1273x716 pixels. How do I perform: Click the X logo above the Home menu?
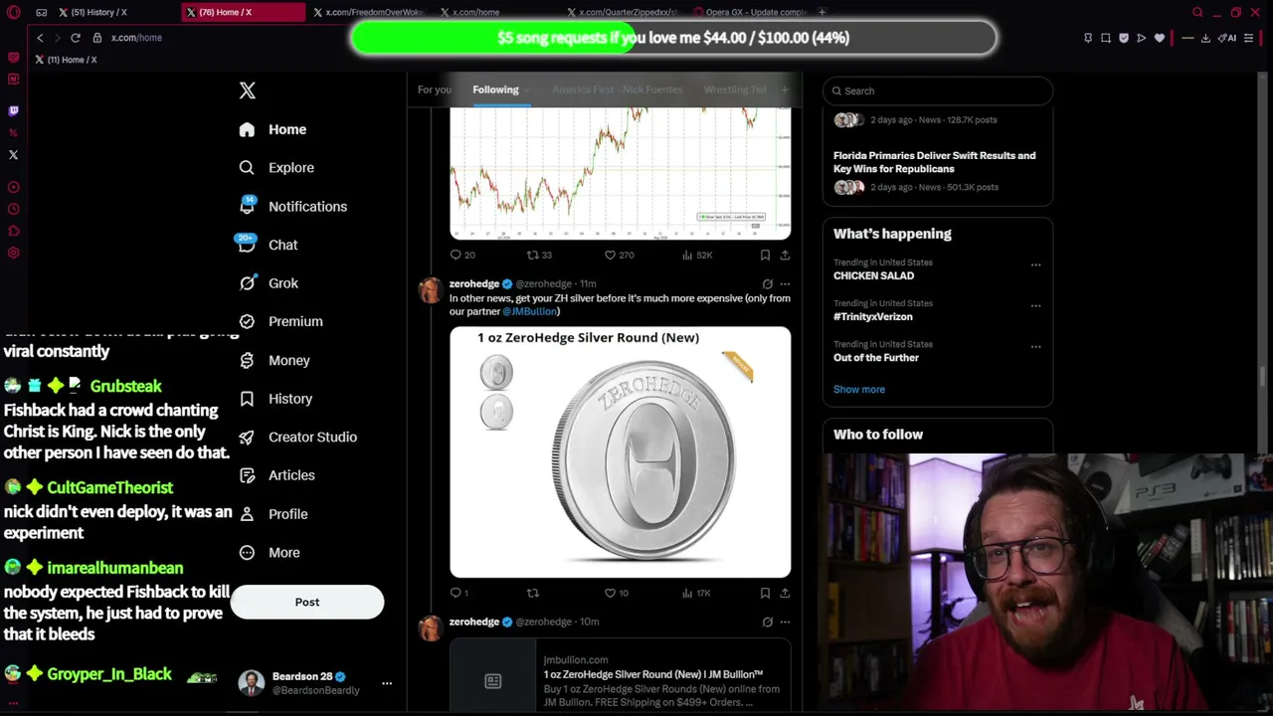(248, 90)
